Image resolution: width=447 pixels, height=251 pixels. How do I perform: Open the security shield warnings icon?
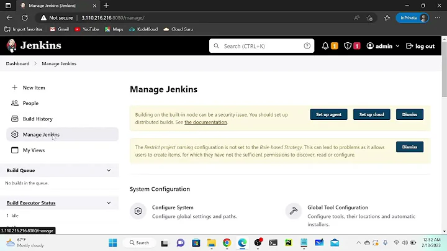348,46
